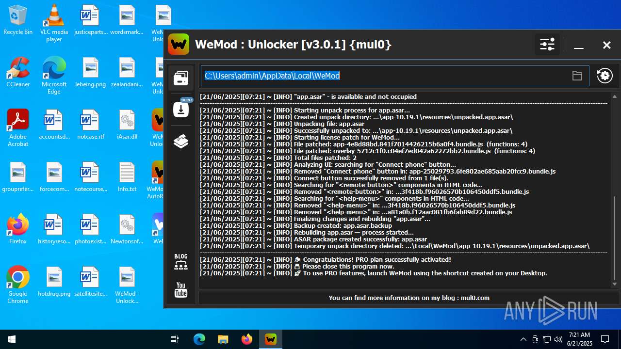Screen dimensions: 621x349
Task: Select the hotdrug.png file on the desktop
Action: (x=54, y=282)
